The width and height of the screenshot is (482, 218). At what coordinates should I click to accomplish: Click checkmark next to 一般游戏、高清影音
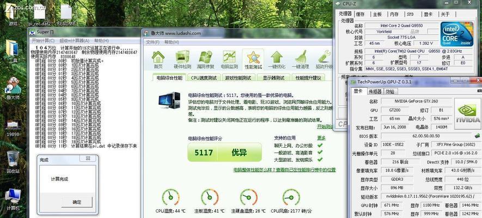click(320, 152)
